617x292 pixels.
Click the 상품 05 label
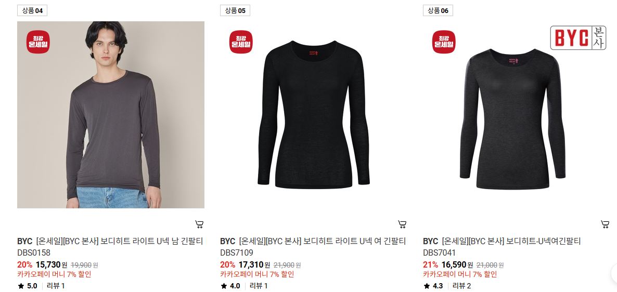point(235,10)
